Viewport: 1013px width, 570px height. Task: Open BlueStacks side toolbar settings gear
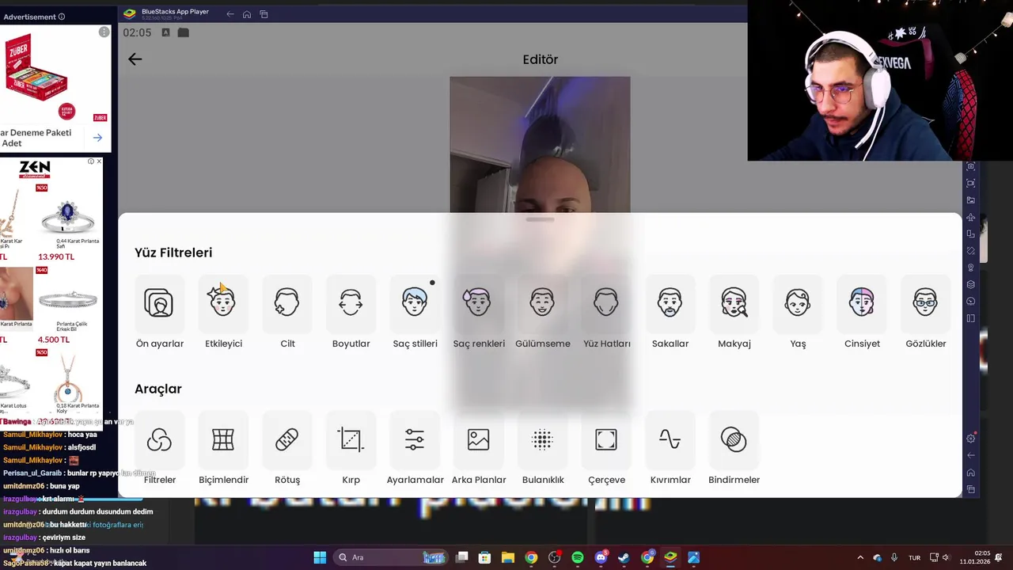(x=971, y=439)
